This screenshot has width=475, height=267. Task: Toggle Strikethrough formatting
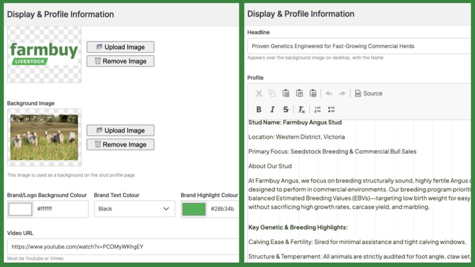(285, 109)
